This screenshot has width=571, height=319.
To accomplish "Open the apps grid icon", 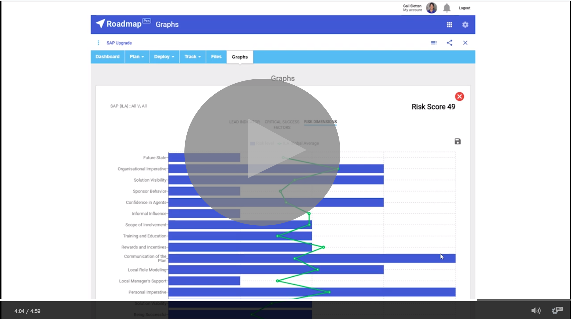I will (x=450, y=25).
